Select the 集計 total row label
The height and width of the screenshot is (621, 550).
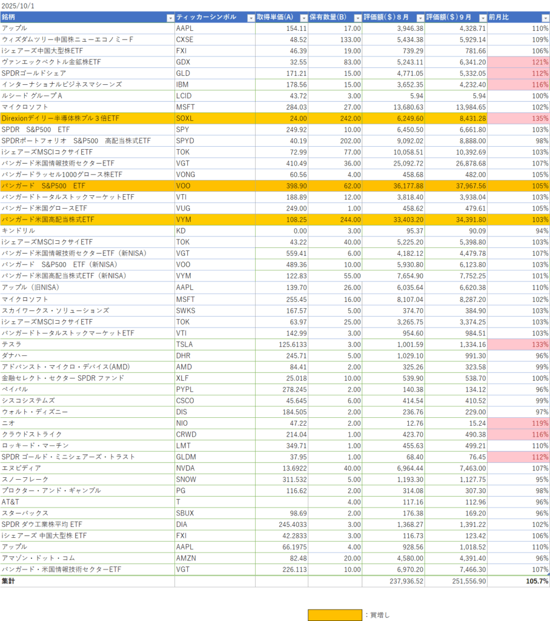point(87,581)
